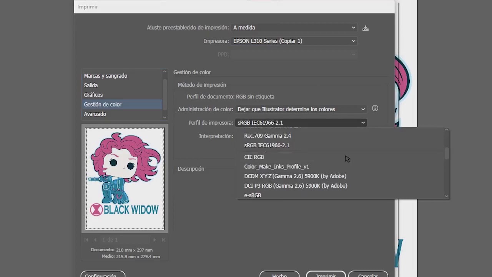Click the Imprimir button
This screenshot has height=277, width=492.
pyautogui.click(x=326, y=275)
